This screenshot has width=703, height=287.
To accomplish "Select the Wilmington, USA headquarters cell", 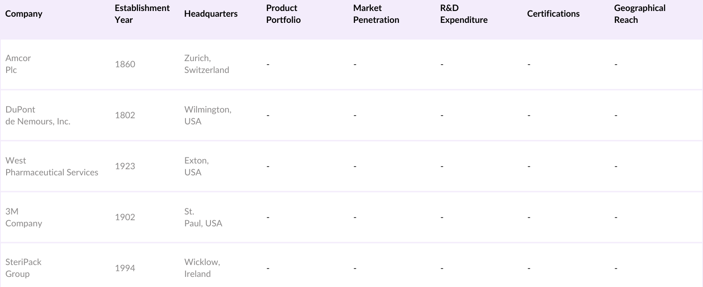I will tap(207, 115).
